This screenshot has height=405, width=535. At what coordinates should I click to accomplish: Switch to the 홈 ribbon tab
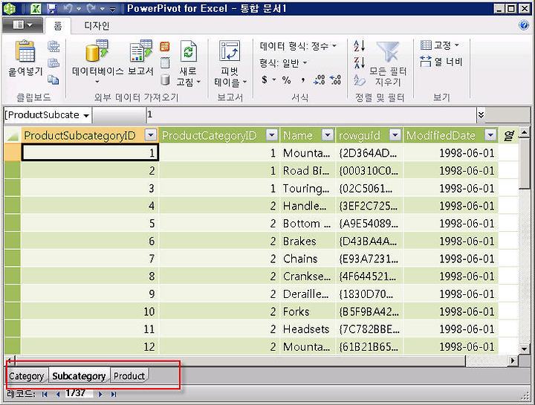58,26
